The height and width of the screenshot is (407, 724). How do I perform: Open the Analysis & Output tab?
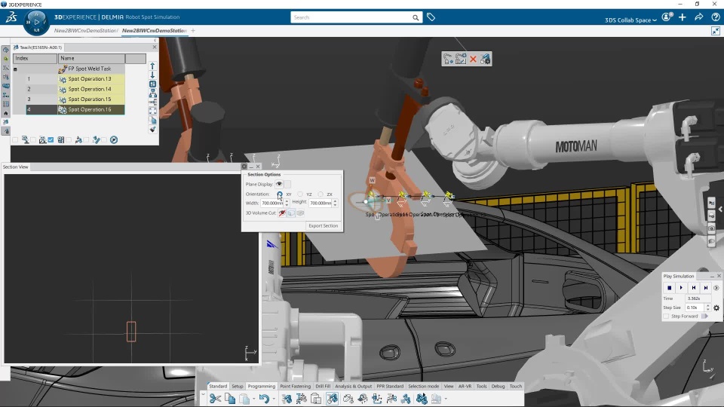pyautogui.click(x=353, y=386)
